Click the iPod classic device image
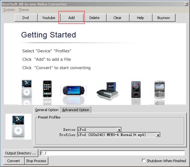Image resolution: width=190 pixels, height=167 pixels. (x=27, y=89)
